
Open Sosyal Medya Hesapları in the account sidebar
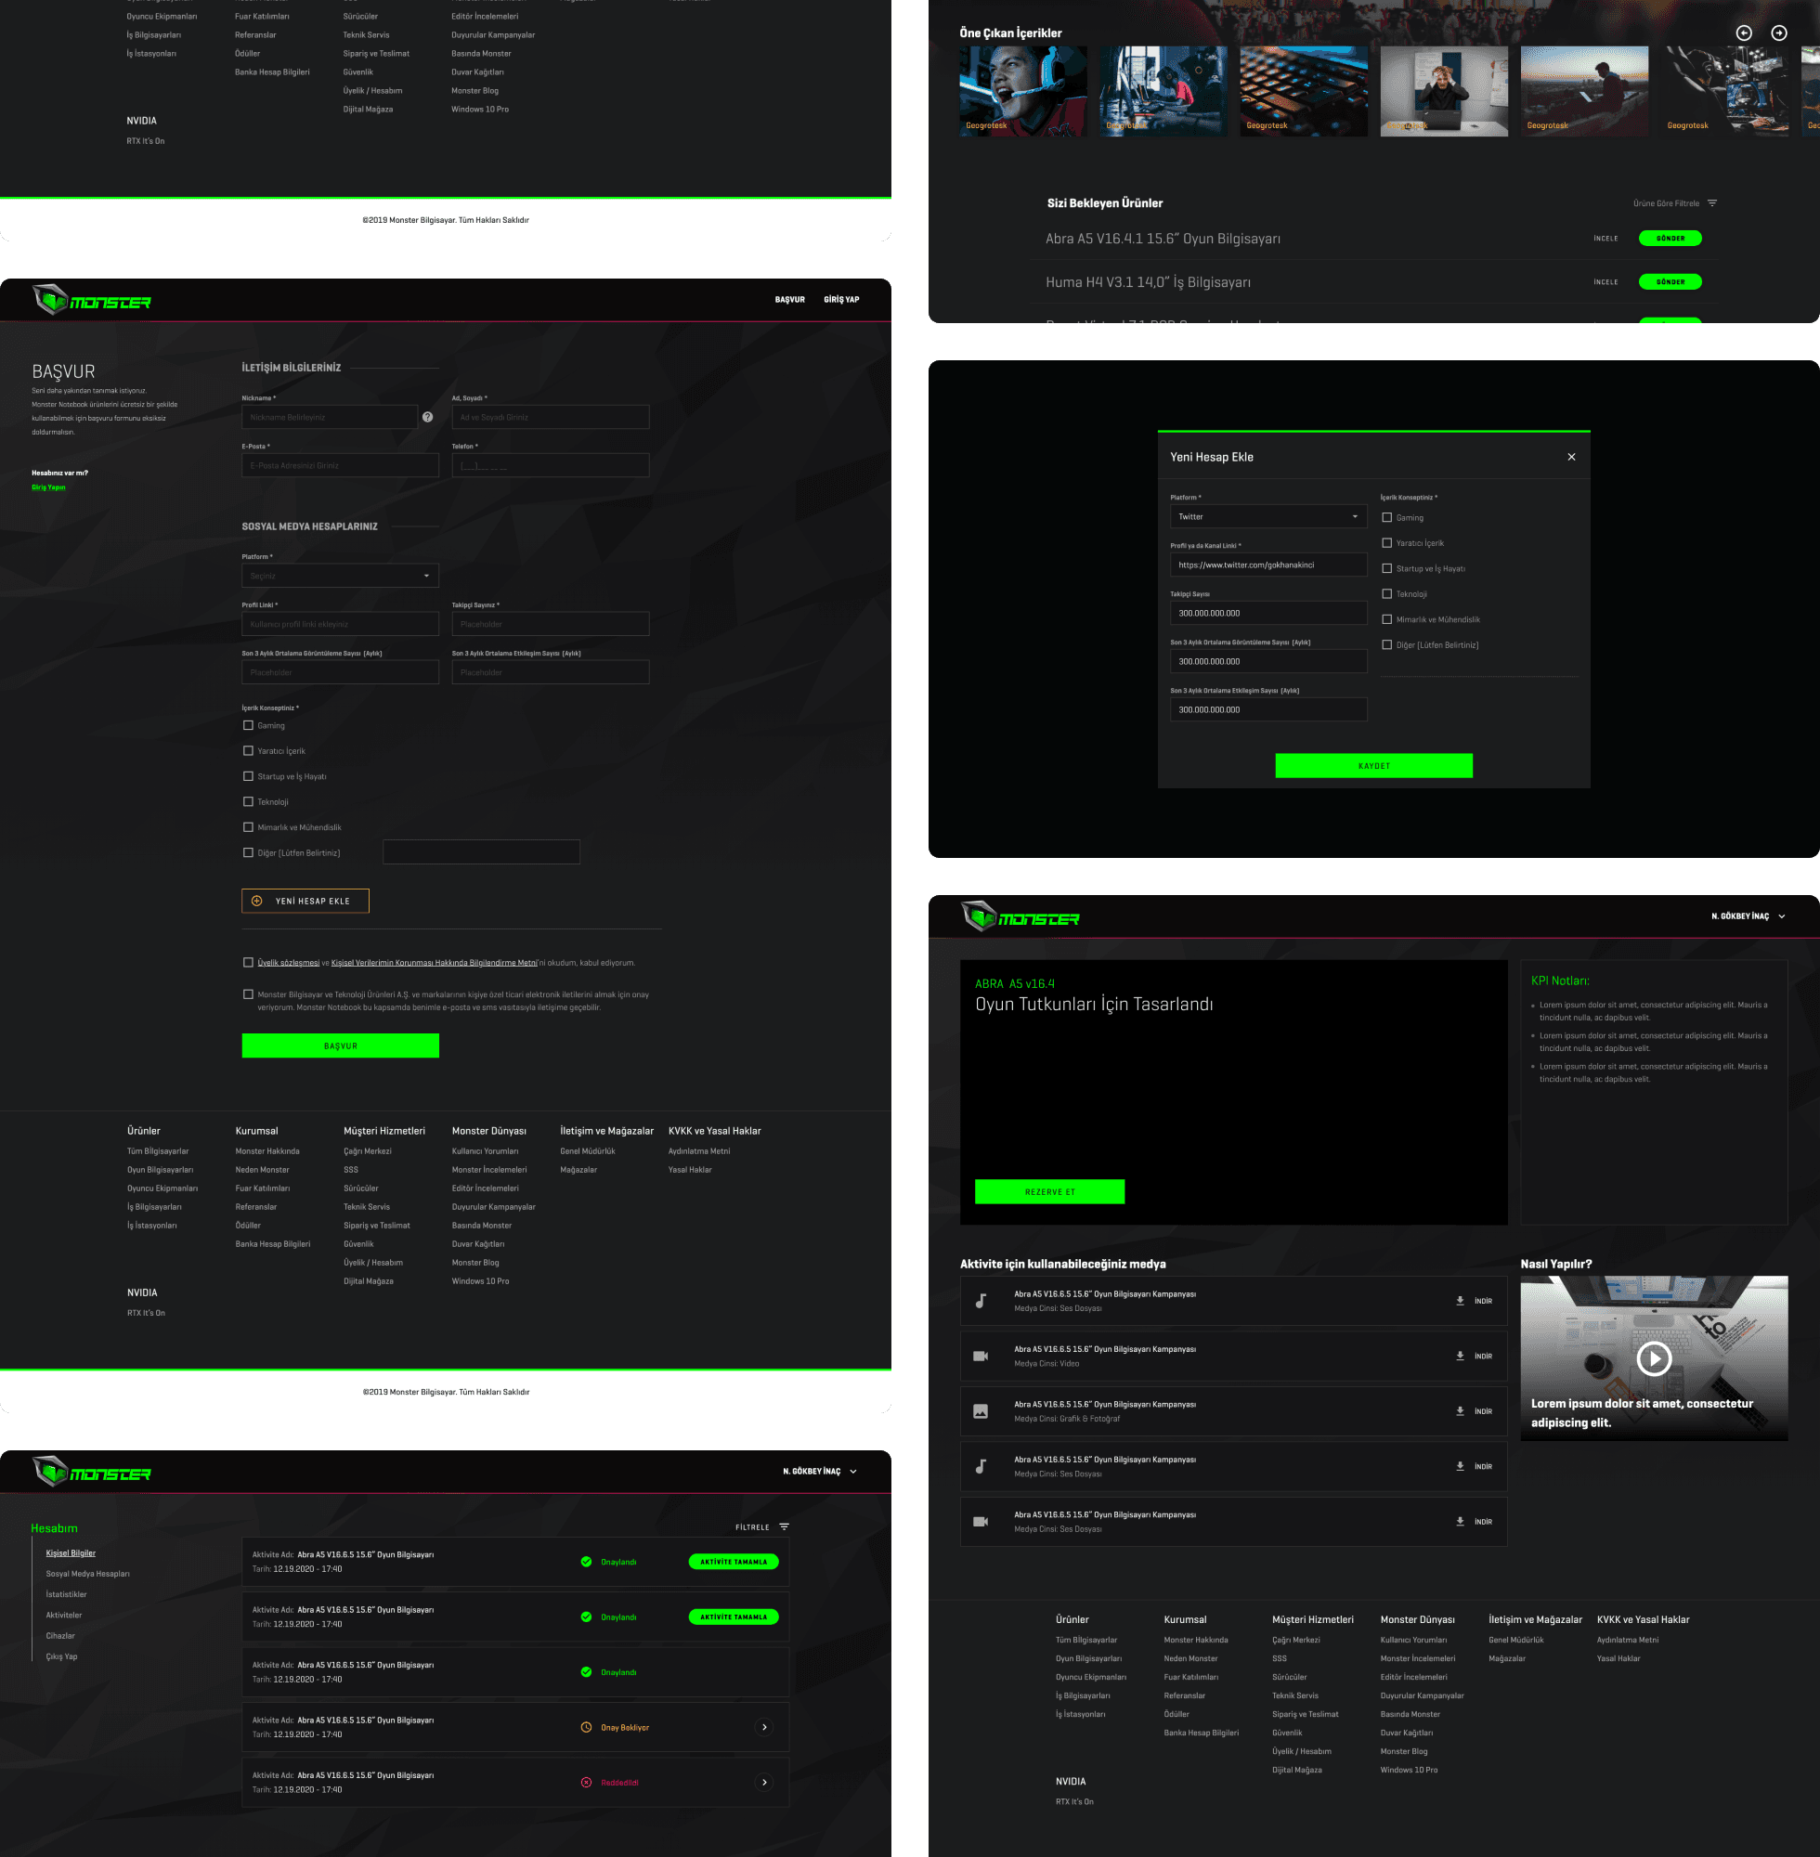88,1573
